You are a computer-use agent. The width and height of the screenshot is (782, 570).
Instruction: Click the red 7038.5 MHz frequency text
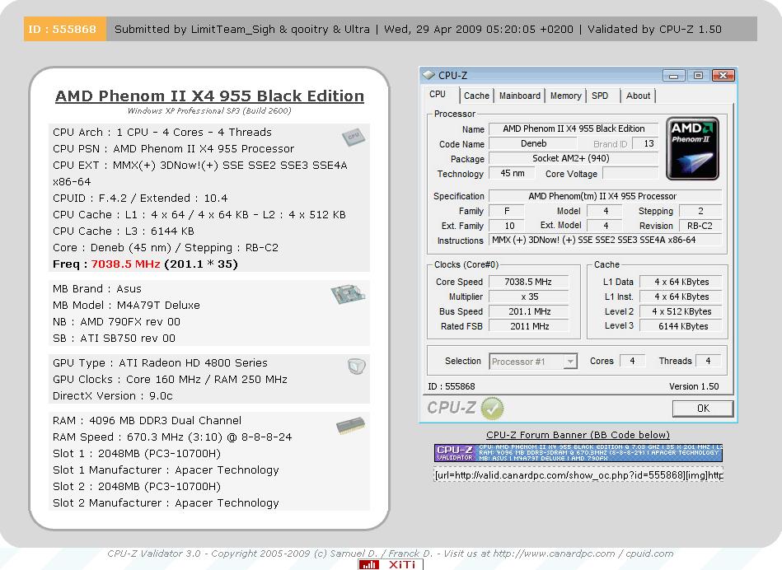pos(125,264)
